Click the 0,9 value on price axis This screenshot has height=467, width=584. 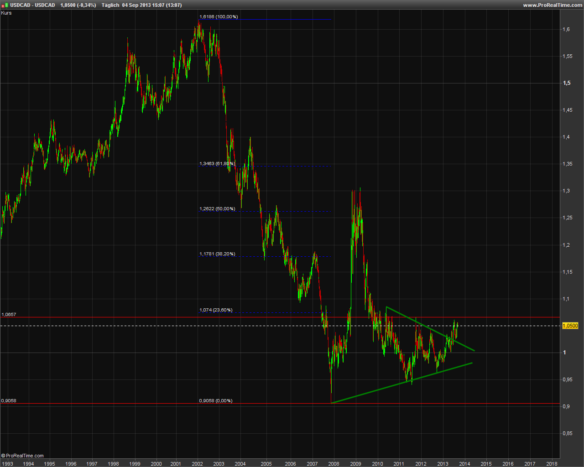point(566,406)
